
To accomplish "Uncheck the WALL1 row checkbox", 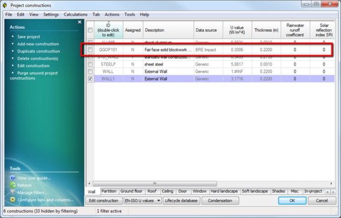I will (90, 79).
